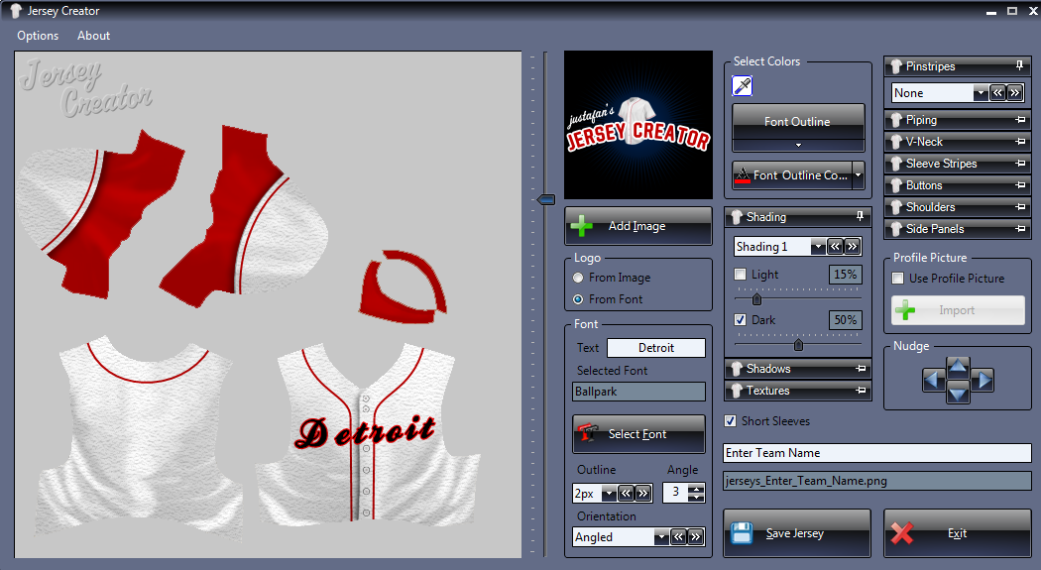Click the Nudge left arrow
This screenshot has width=1041, height=570.
pyautogui.click(x=933, y=380)
